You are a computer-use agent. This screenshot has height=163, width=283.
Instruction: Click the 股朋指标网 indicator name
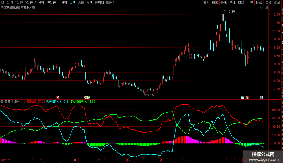12,102
